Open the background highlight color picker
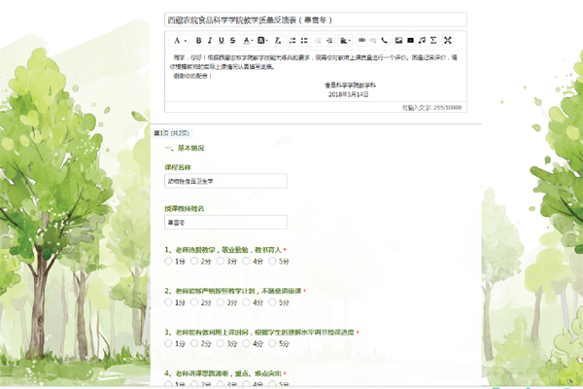583x389 pixels. 264,41
